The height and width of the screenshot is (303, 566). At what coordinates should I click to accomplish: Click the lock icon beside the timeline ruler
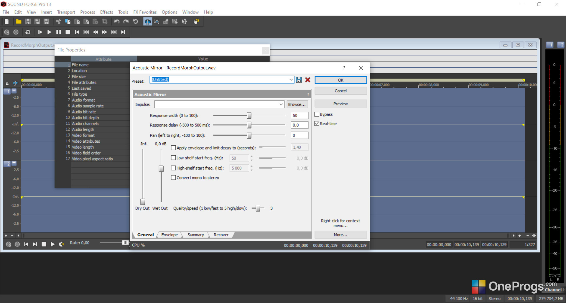tap(7, 84)
